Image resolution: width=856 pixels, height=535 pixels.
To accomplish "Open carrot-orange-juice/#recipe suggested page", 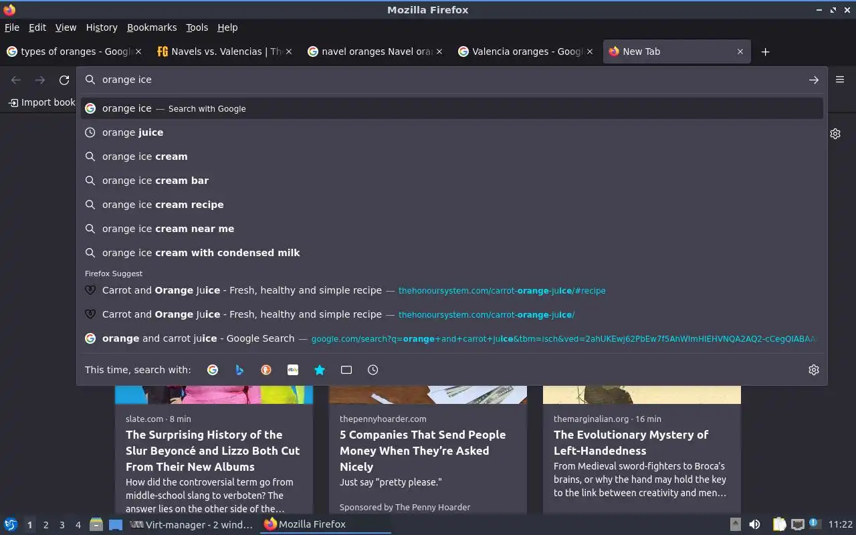I will pyautogui.click(x=451, y=290).
